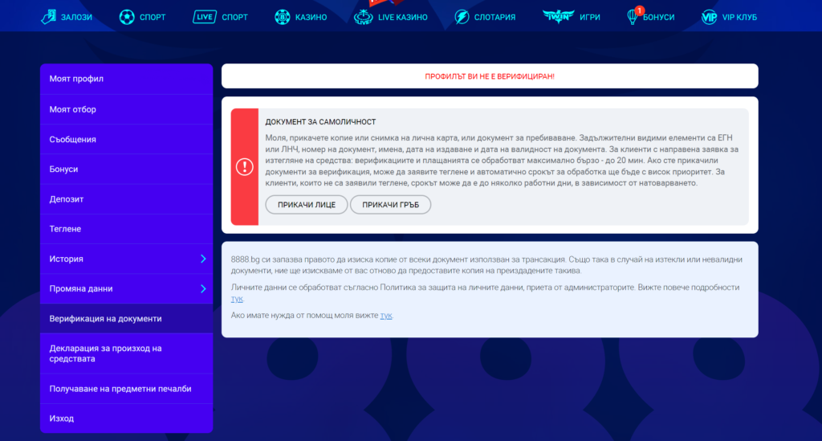The image size is (822, 441).
Task: Click the betting slip icon next to ЗАЛОЗИ
Action: (49, 16)
